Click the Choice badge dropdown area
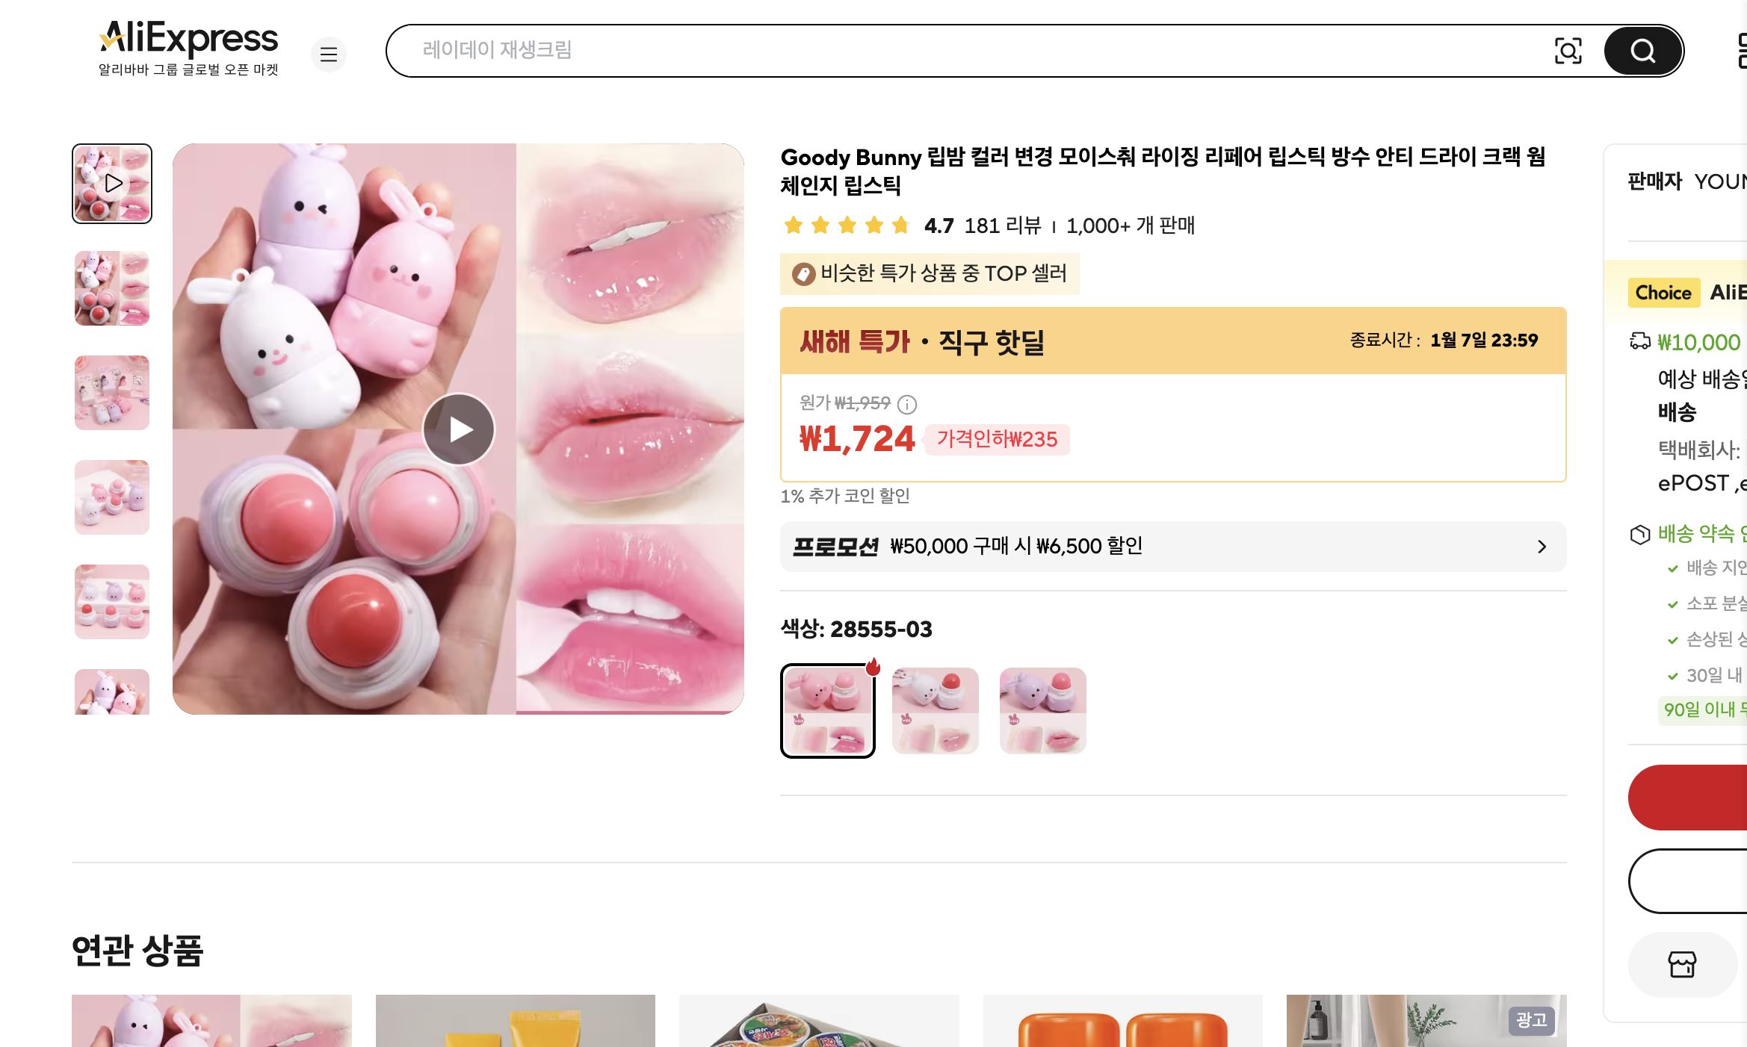The image size is (1747, 1047). 1663,293
